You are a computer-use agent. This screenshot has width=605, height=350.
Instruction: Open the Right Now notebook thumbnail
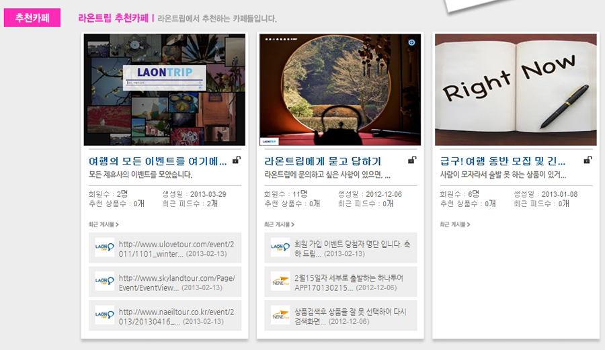click(516, 89)
